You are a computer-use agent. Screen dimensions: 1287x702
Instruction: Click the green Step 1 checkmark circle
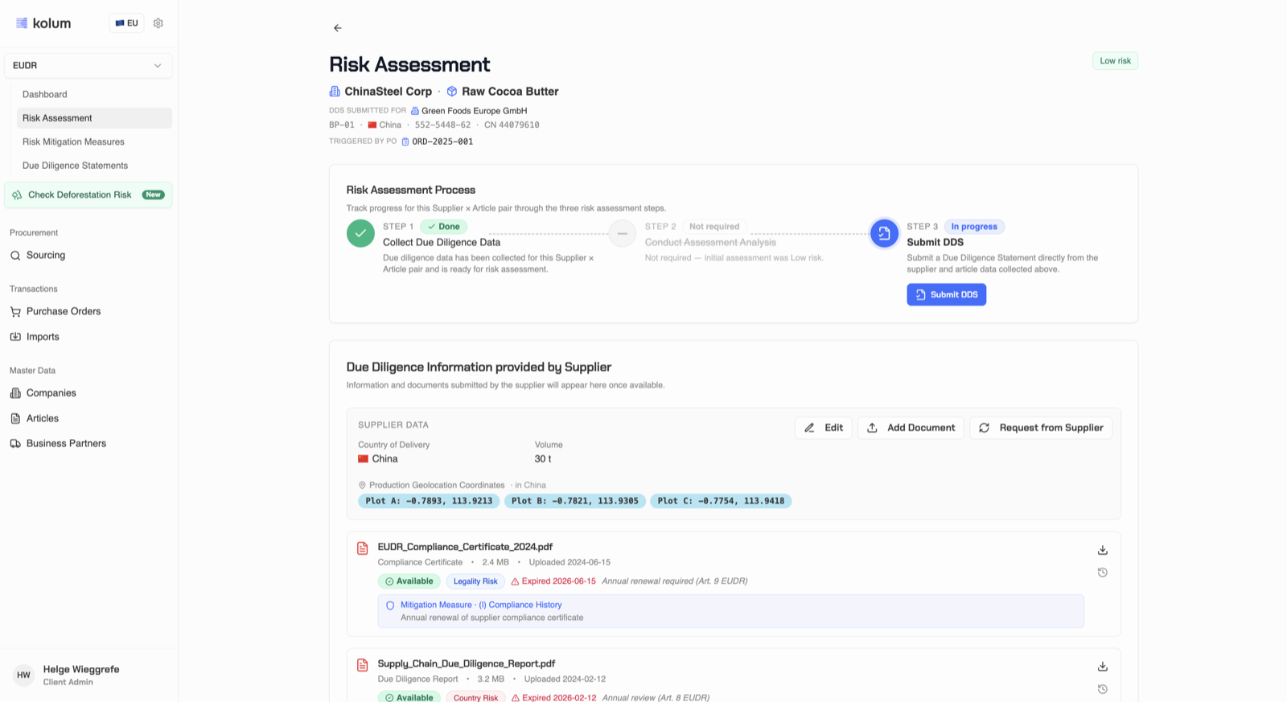point(360,233)
